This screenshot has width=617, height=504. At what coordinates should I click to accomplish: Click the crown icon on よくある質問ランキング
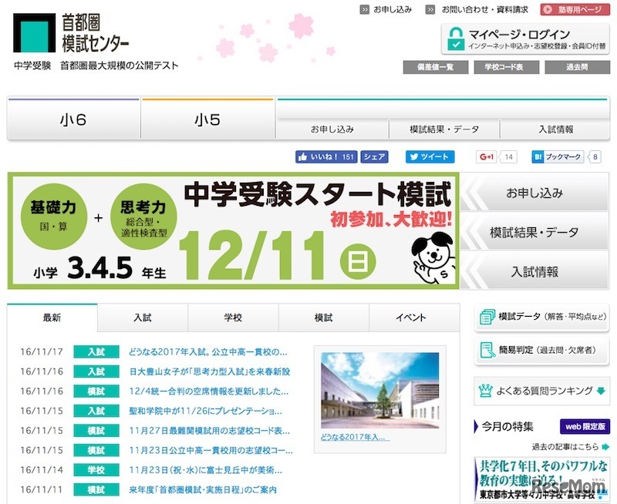click(x=486, y=391)
